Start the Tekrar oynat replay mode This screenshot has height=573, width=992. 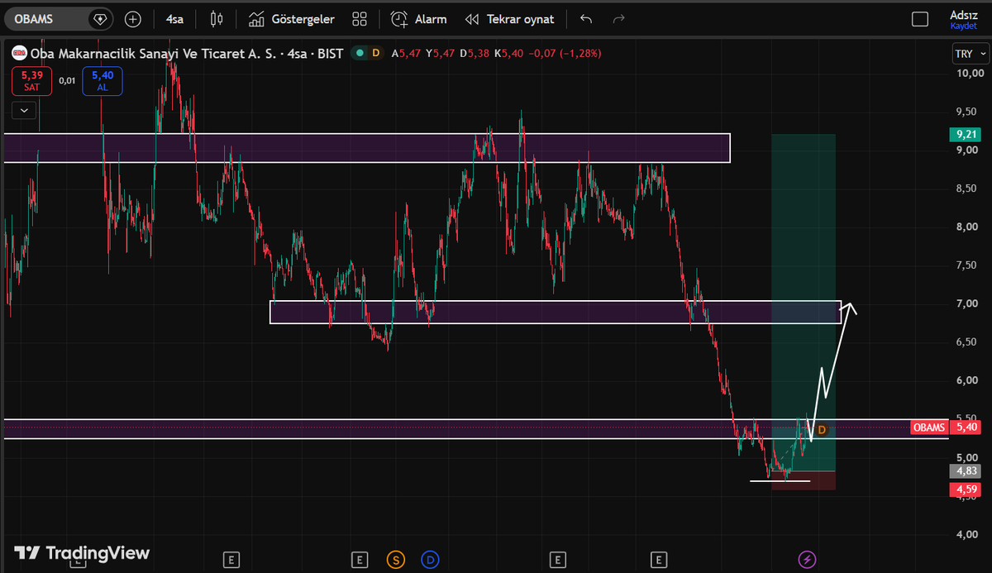[510, 18]
